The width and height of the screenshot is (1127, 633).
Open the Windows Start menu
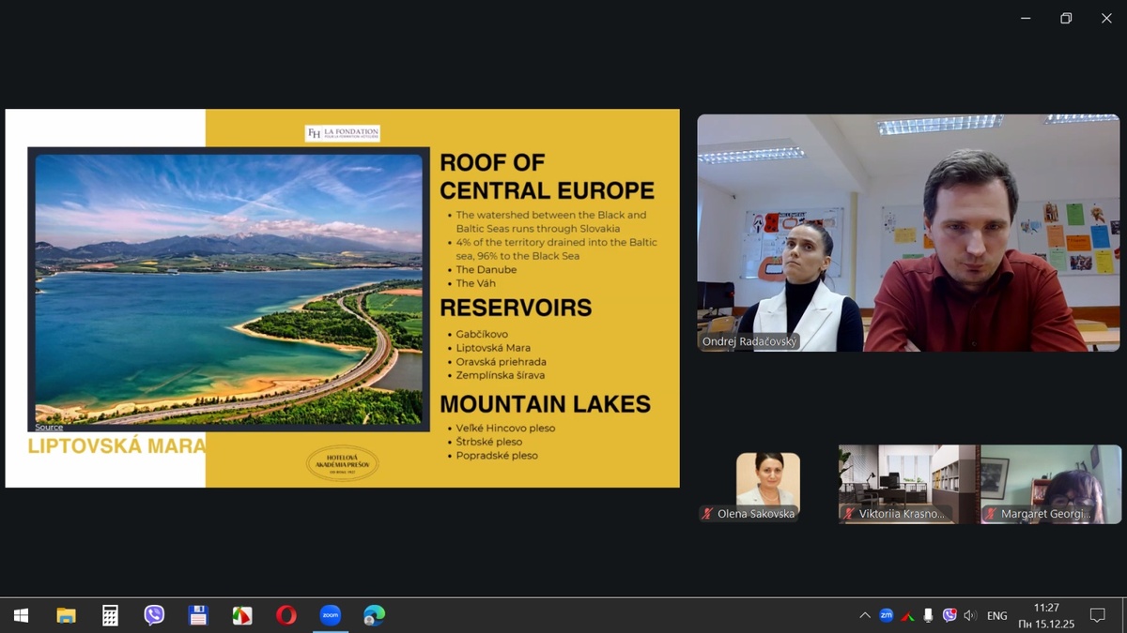[x=21, y=615]
